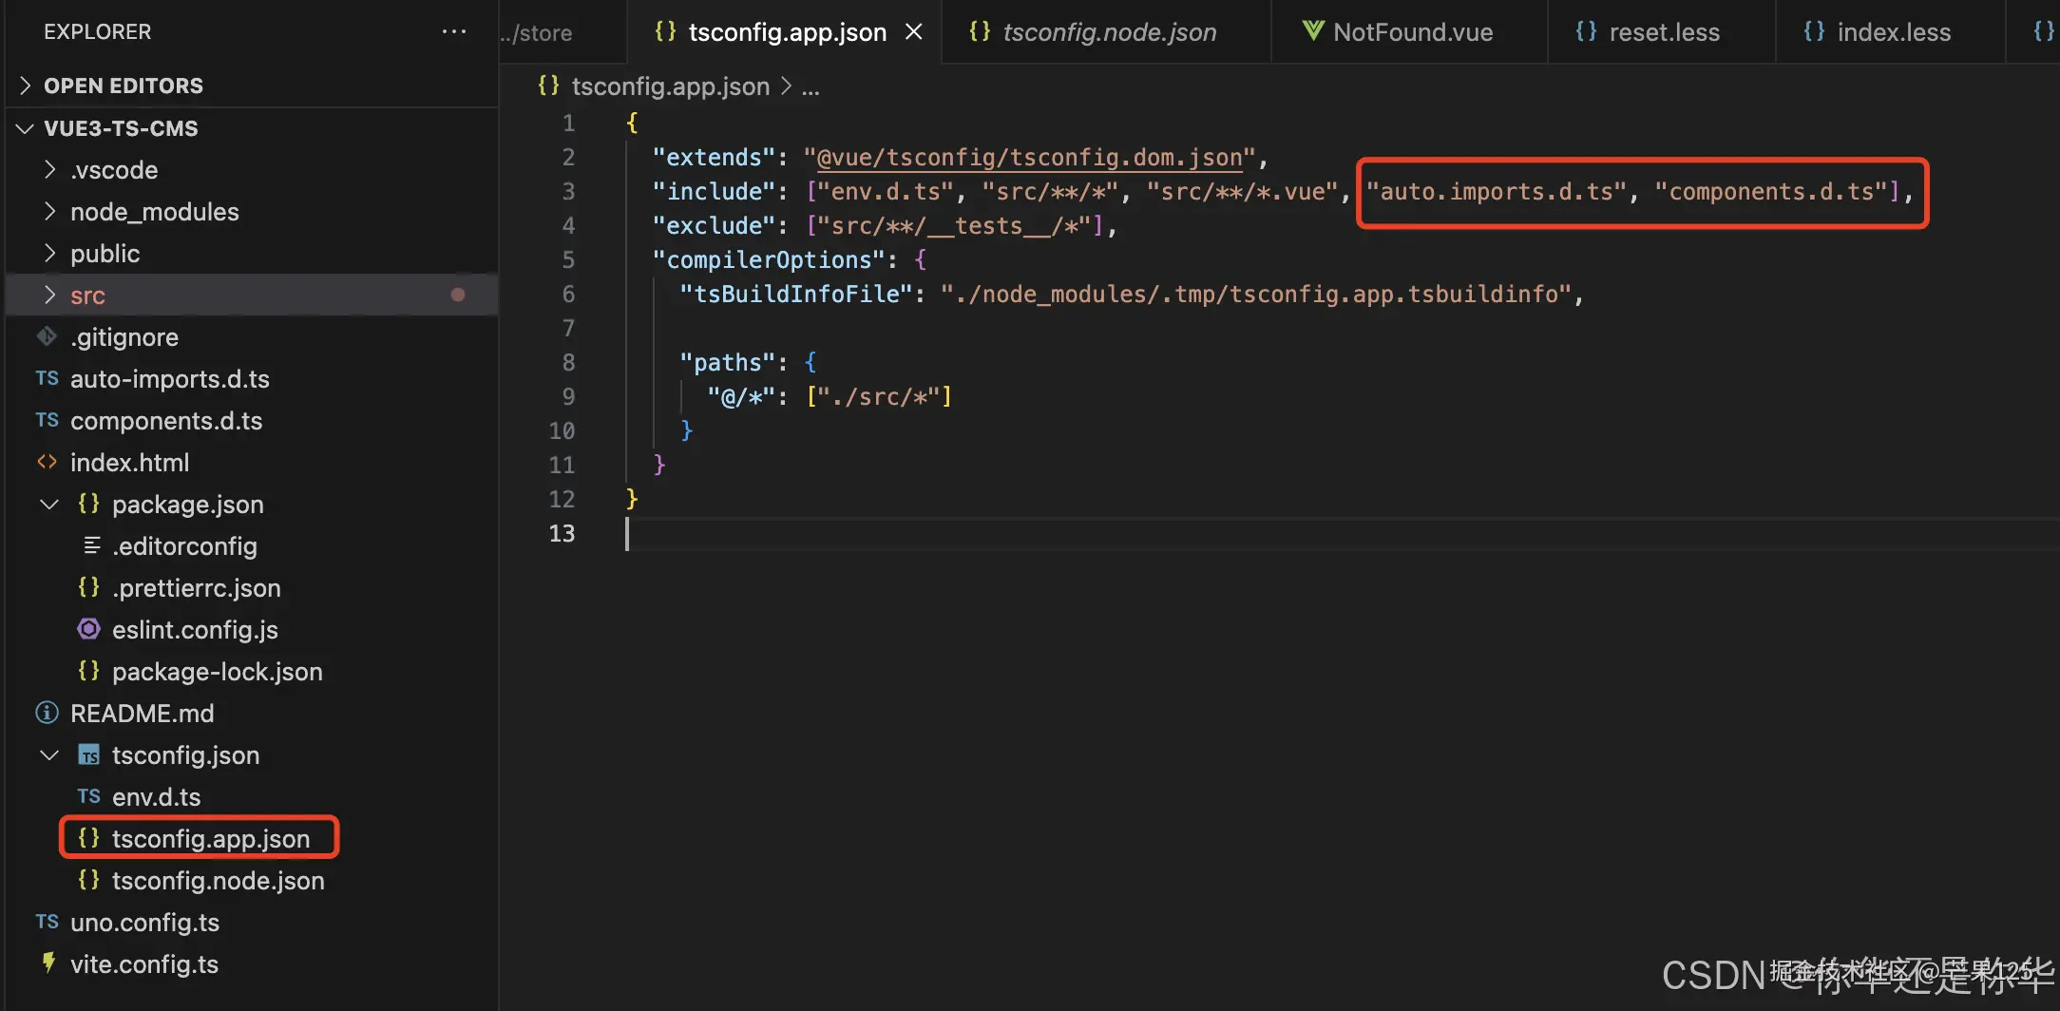Switch to the tsconfig.node.json editor tab
This screenshot has width=2060, height=1011.
pyautogui.click(x=1106, y=32)
